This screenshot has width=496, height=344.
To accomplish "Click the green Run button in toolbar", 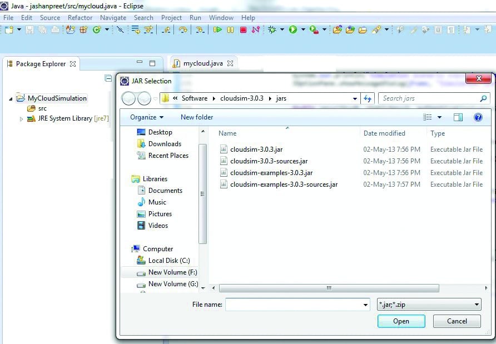I will coord(292,29).
